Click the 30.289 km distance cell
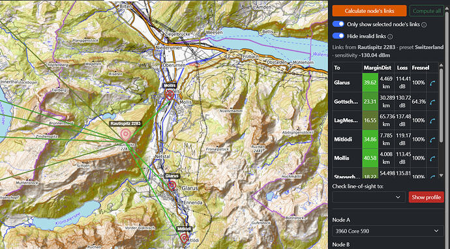The height and width of the screenshot is (249, 450). pos(386,102)
